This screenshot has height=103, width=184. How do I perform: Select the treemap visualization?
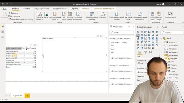coord(157,38)
